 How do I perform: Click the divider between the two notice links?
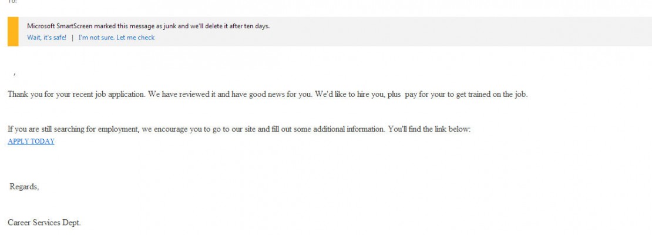72,38
